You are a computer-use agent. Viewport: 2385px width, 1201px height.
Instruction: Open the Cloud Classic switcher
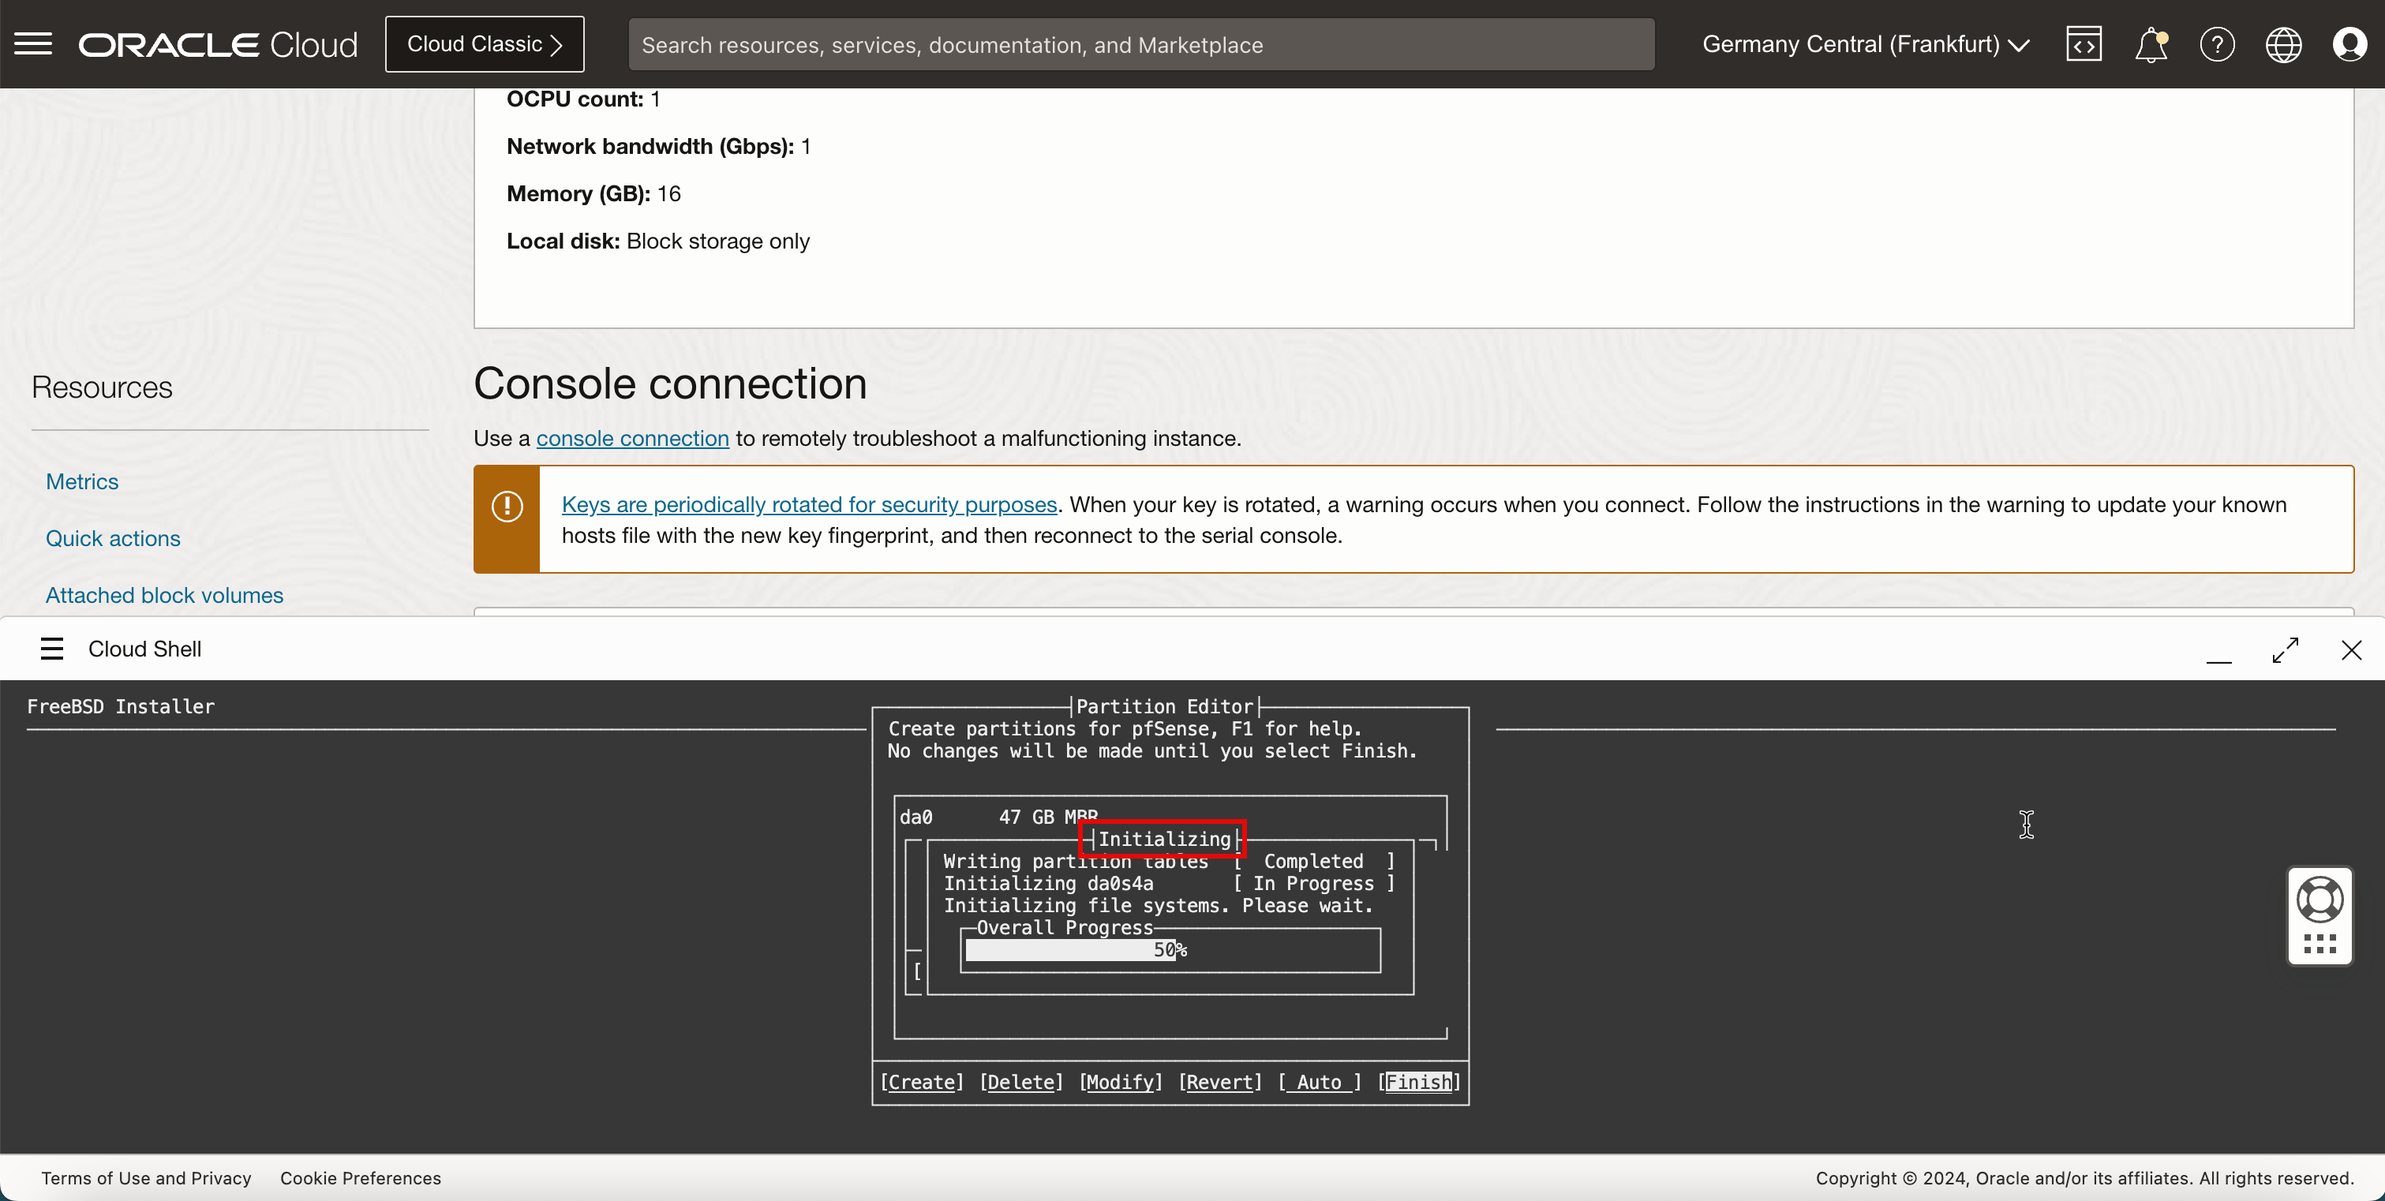pos(485,43)
